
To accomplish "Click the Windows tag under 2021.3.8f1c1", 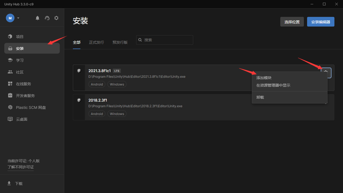I will [x=117, y=84].
